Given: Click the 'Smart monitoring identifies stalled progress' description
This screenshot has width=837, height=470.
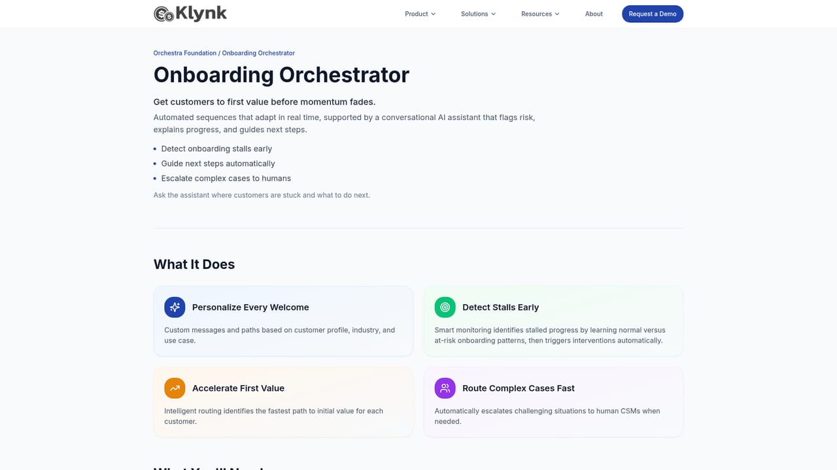Looking at the screenshot, I should [x=550, y=335].
